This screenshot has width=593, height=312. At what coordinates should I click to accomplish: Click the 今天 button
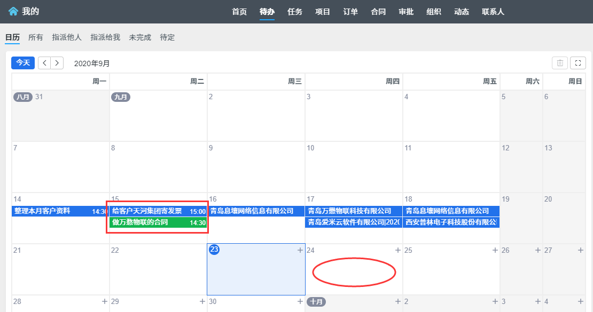[x=23, y=63]
